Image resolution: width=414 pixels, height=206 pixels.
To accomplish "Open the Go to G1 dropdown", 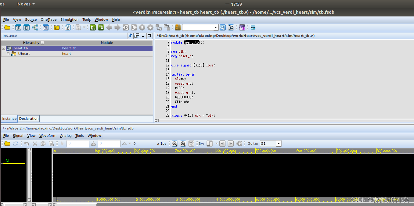I will click(x=279, y=144).
